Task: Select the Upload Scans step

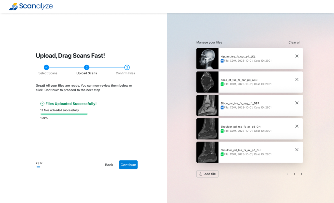Action: [86, 67]
